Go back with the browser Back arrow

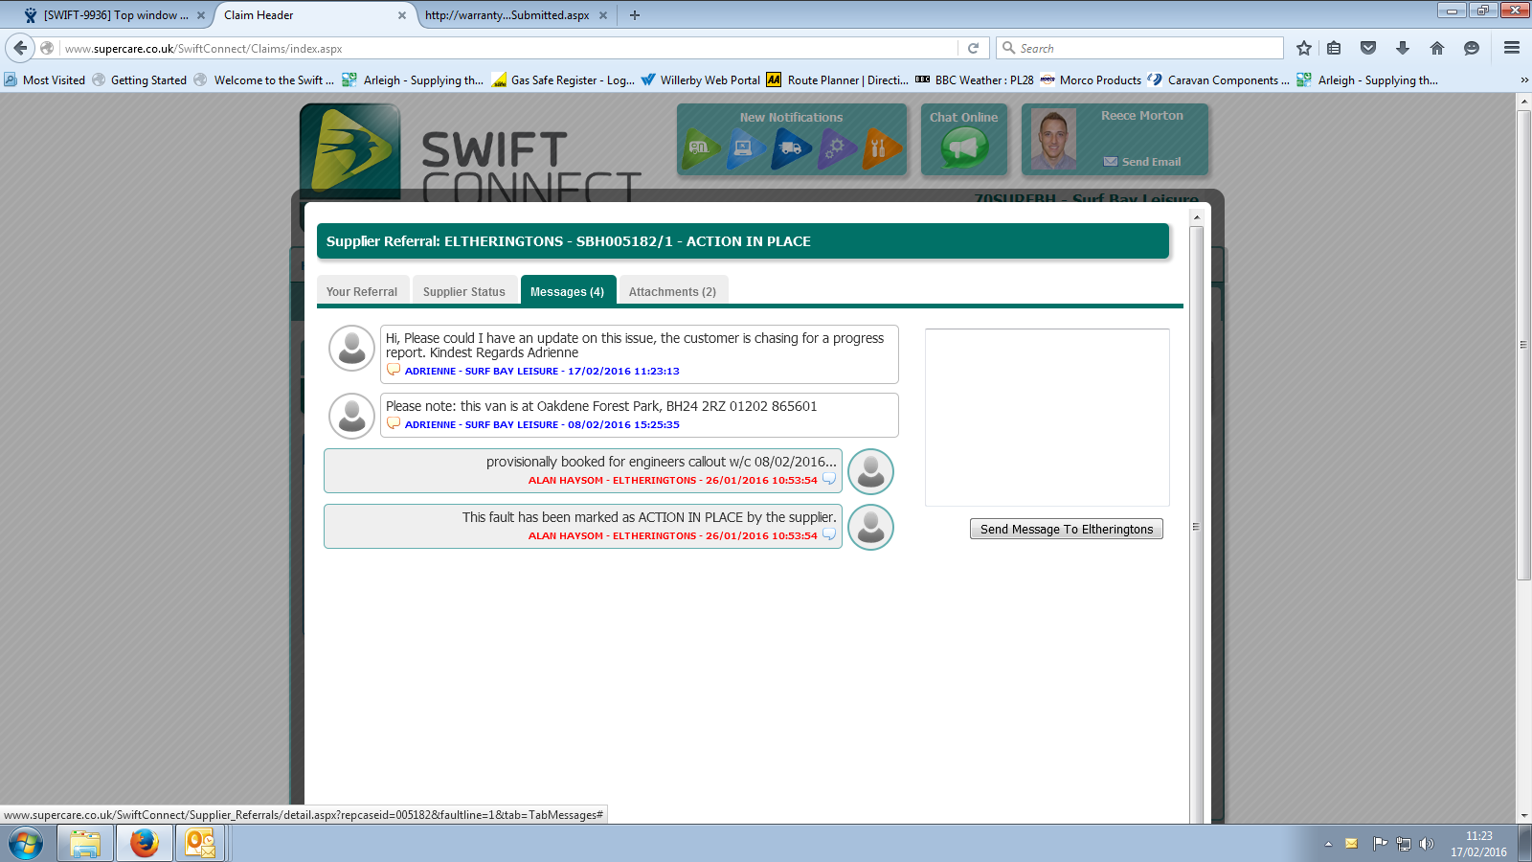[x=20, y=48]
